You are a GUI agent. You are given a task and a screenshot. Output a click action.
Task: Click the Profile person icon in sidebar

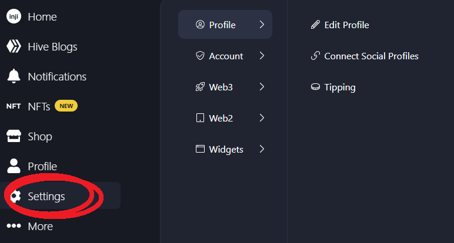[x=14, y=166]
